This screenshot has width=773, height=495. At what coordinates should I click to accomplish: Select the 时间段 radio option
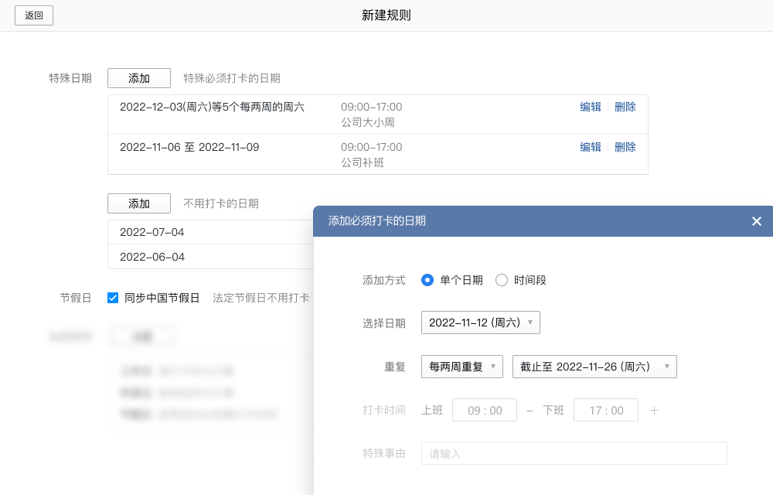tap(502, 281)
